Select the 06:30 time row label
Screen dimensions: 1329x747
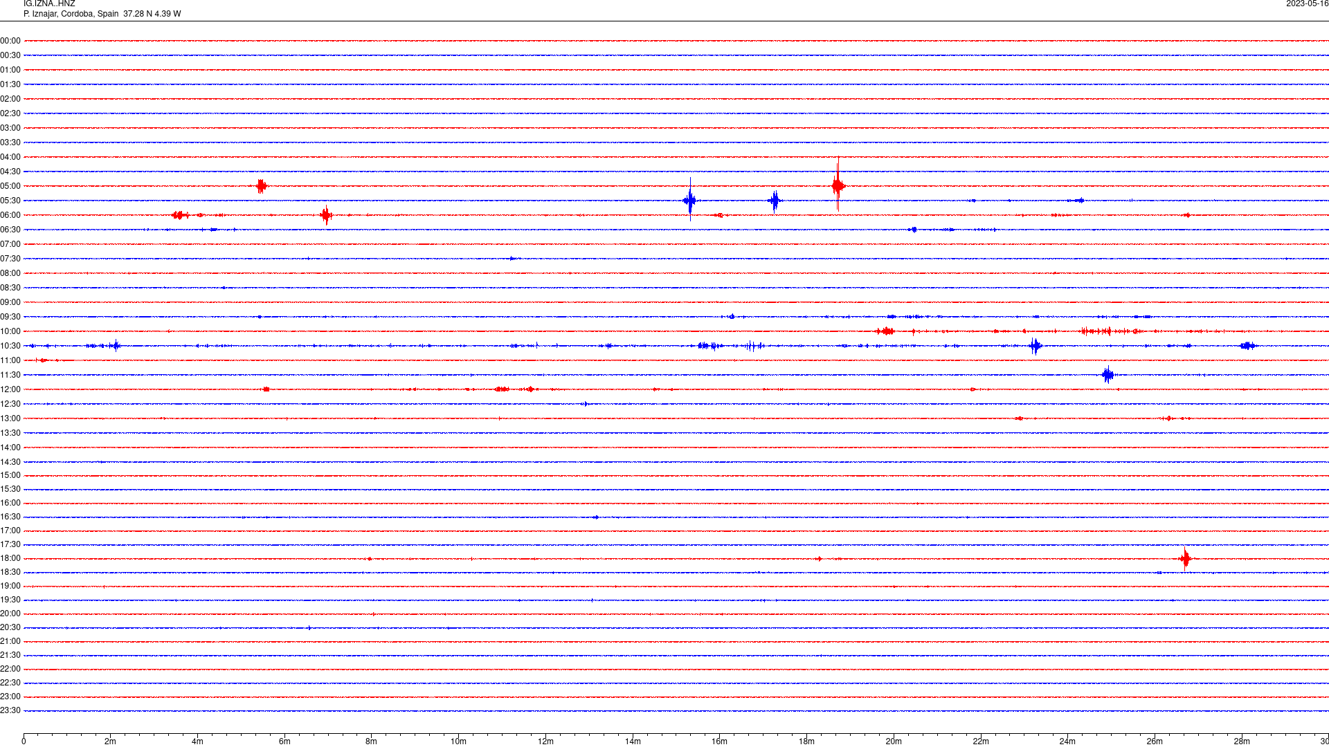pyautogui.click(x=10, y=230)
